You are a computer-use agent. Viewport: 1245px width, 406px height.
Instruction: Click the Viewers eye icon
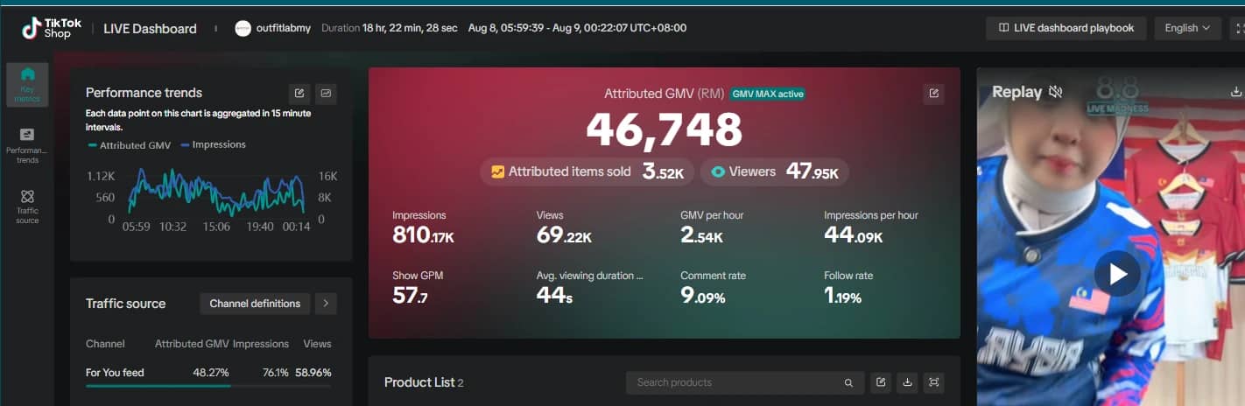718,171
